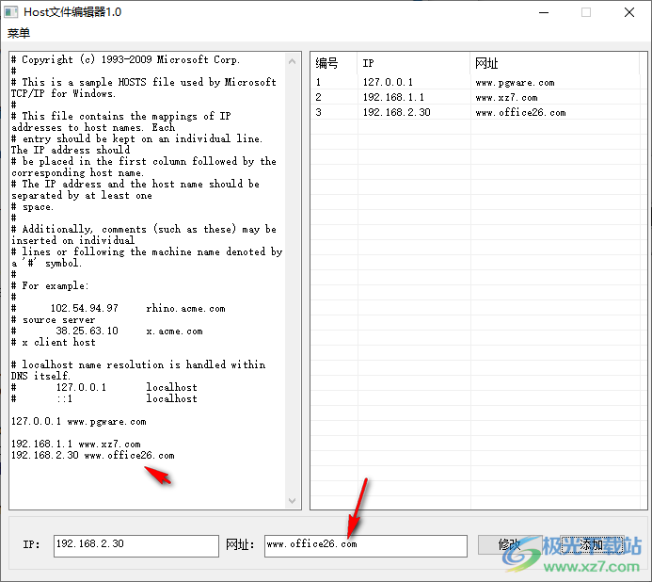652x582 pixels.
Task: Minimize the Host editor window
Action: click(x=543, y=12)
